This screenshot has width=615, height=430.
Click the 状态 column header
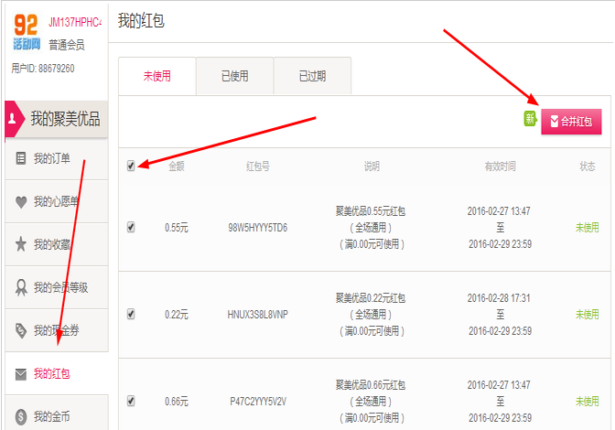[x=588, y=167]
